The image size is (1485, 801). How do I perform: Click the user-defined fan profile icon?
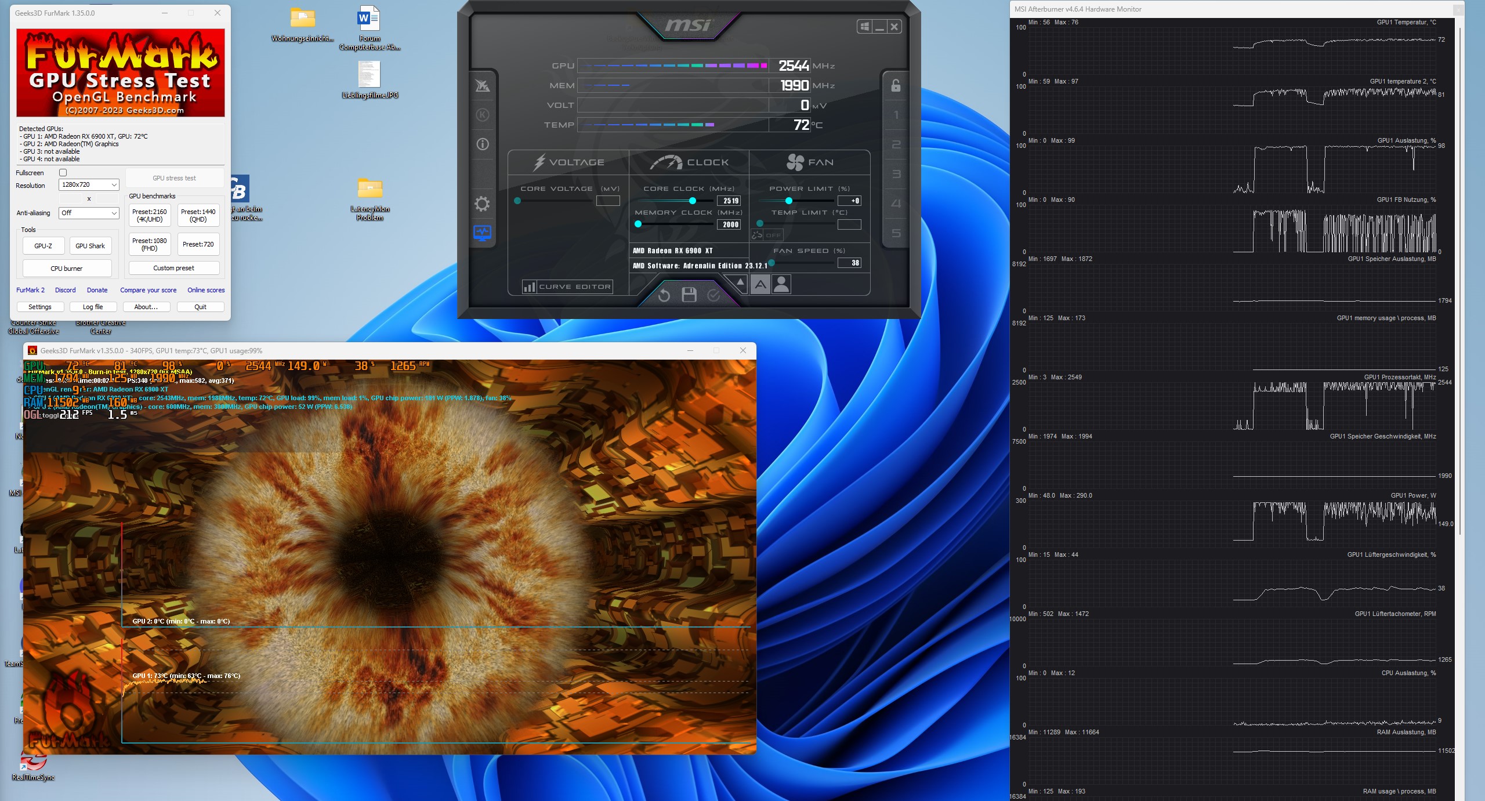coord(781,284)
